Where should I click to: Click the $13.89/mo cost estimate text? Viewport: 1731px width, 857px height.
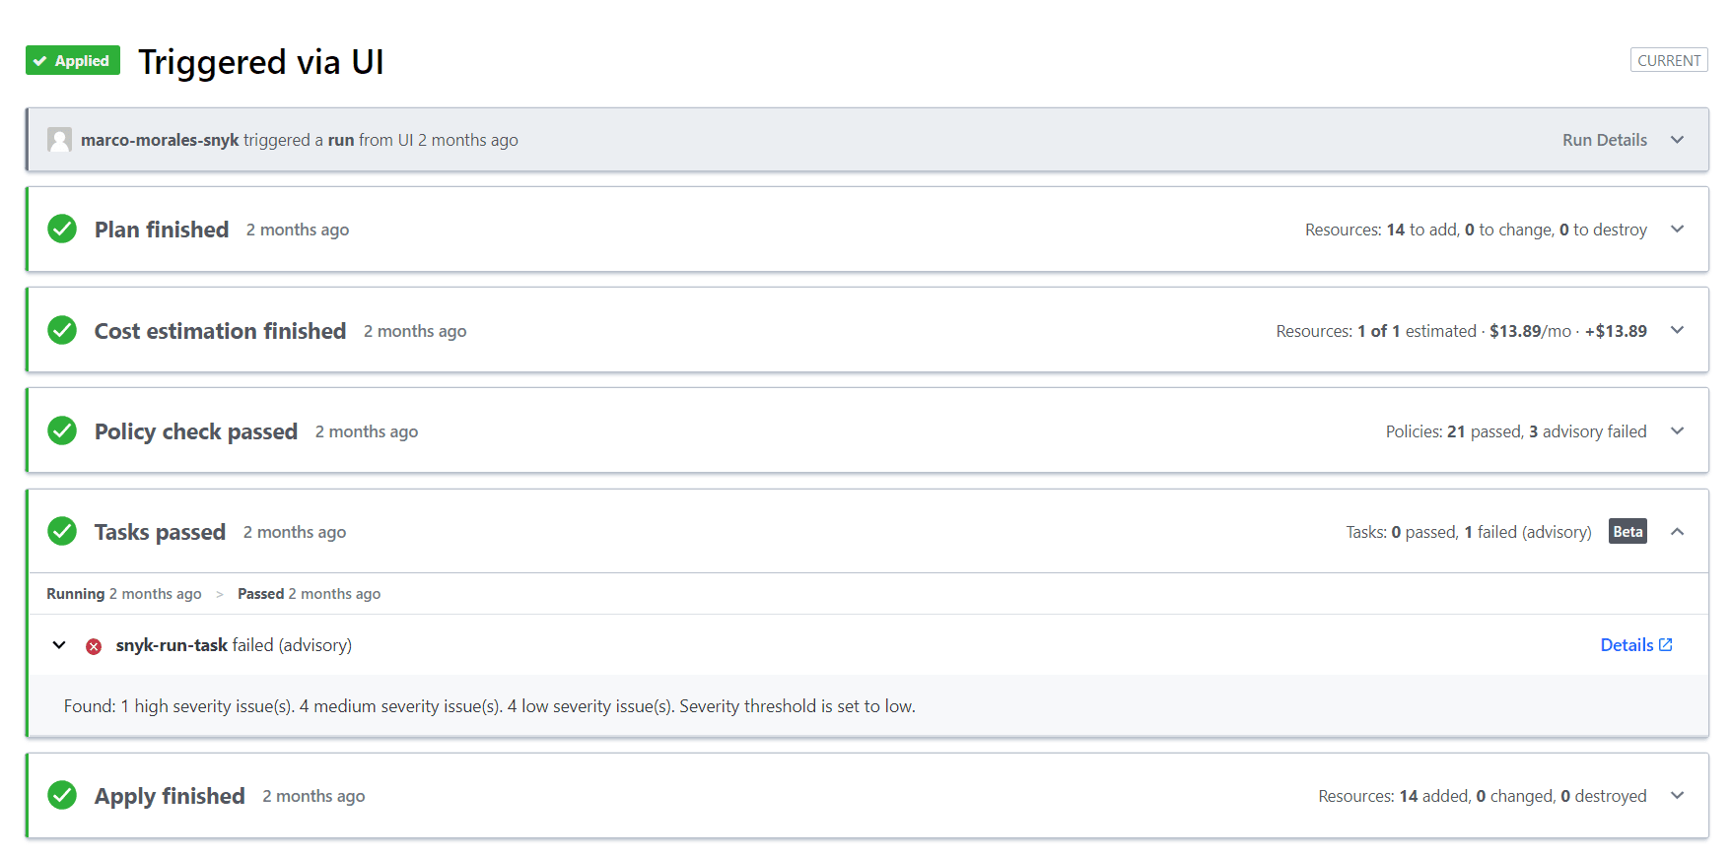coord(1530,331)
